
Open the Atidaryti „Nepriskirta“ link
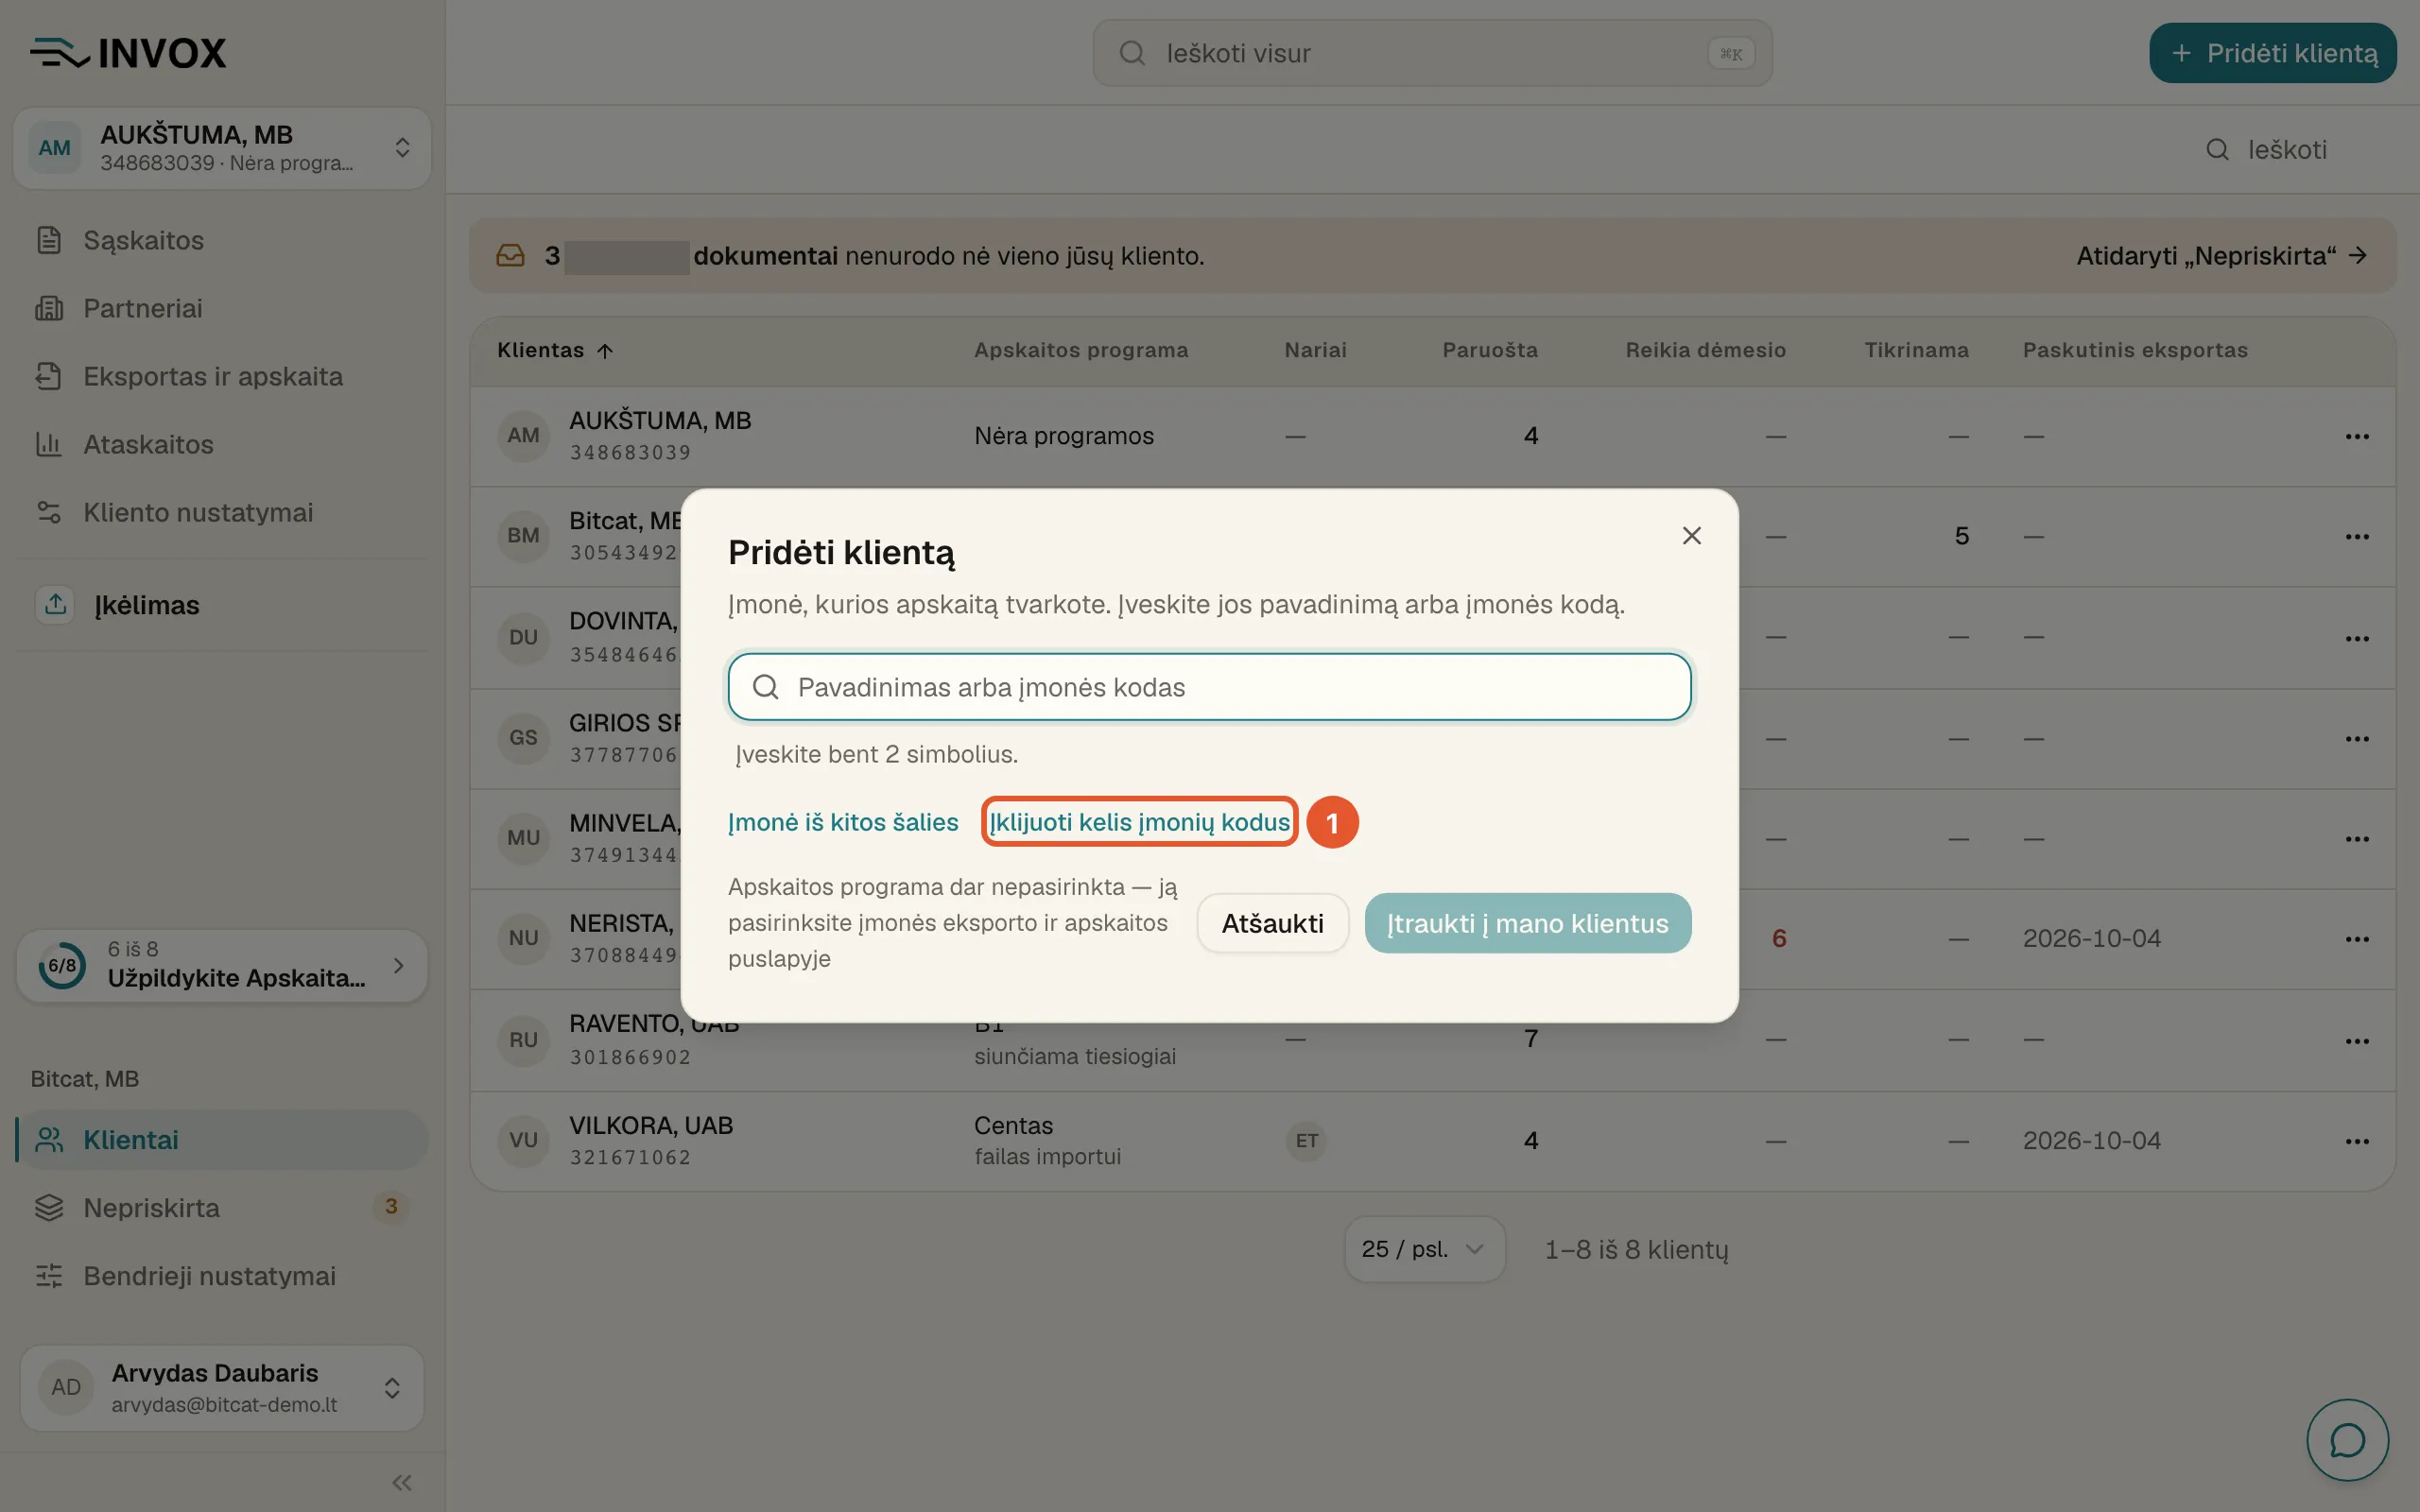click(x=2221, y=256)
